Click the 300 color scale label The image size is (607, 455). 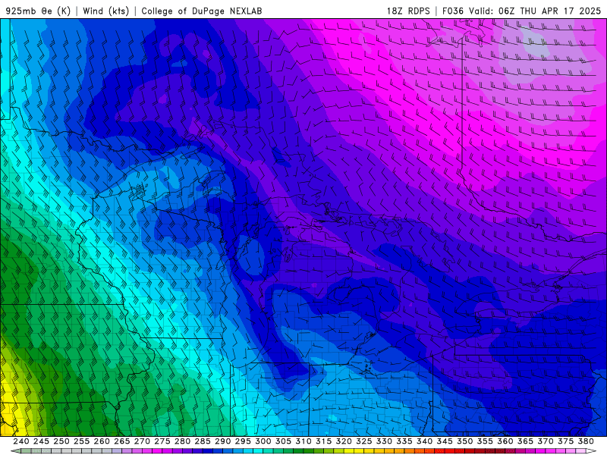pos(263,441)
